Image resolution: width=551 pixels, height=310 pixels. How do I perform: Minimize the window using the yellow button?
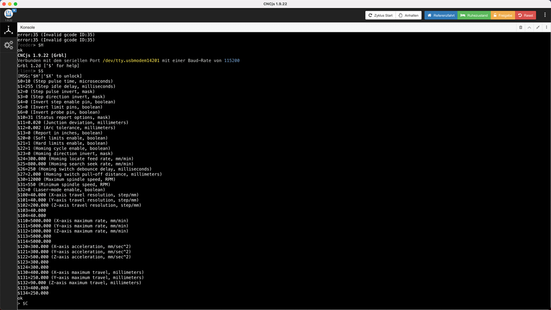pyautogui.click(x=10, y=4)
